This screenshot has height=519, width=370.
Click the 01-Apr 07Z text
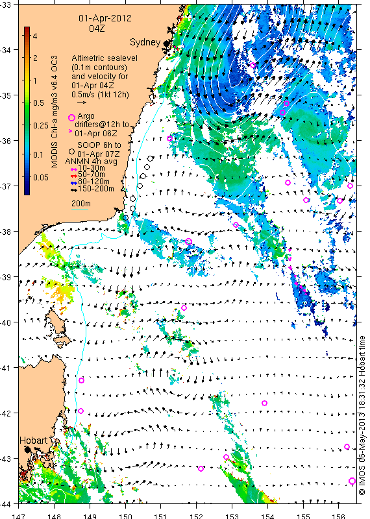coord(99,154)
